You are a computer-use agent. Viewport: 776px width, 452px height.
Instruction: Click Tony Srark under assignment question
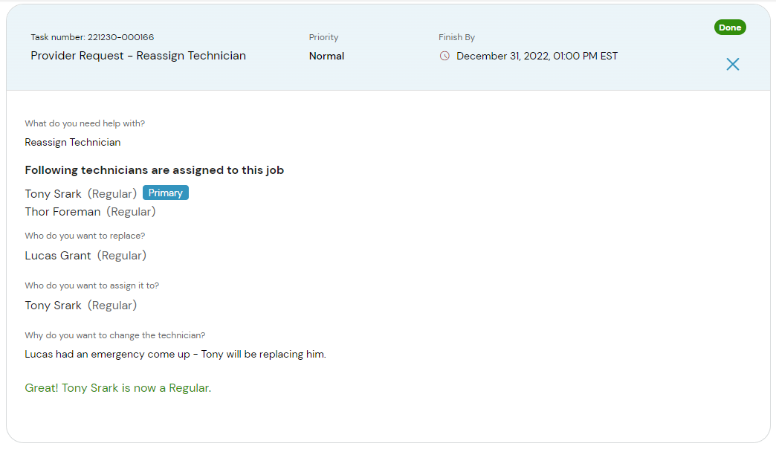pos(52,305)
